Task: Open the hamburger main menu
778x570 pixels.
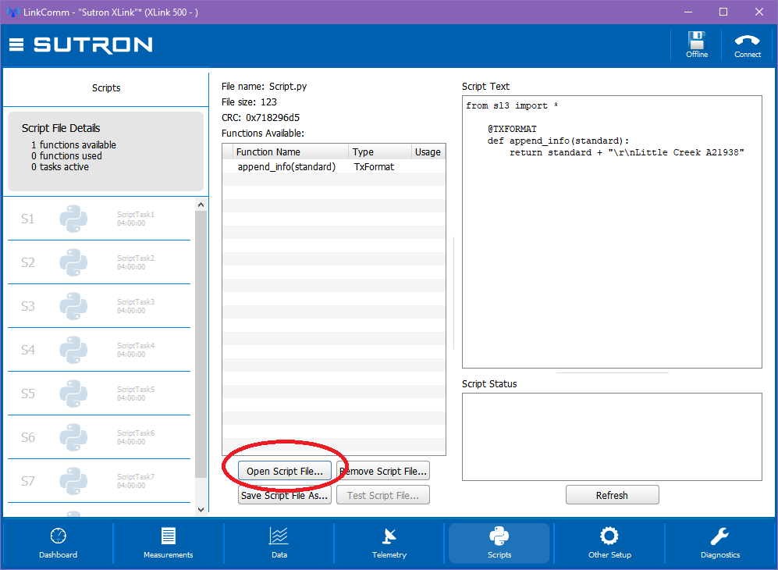Action: pos(16,45)
